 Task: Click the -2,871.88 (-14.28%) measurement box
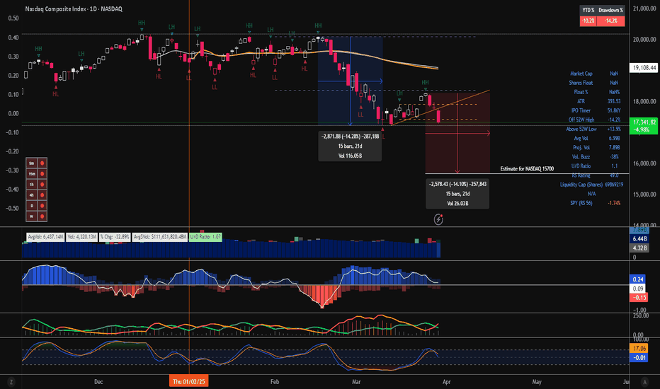351,146
